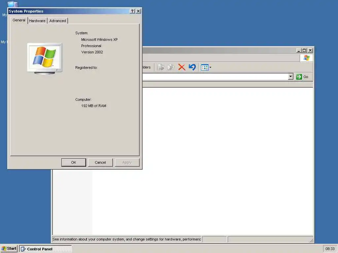Open the Start menu
The width and height of the screenshot is (338, 253).
pyautogui.click(x=9, y=249)
